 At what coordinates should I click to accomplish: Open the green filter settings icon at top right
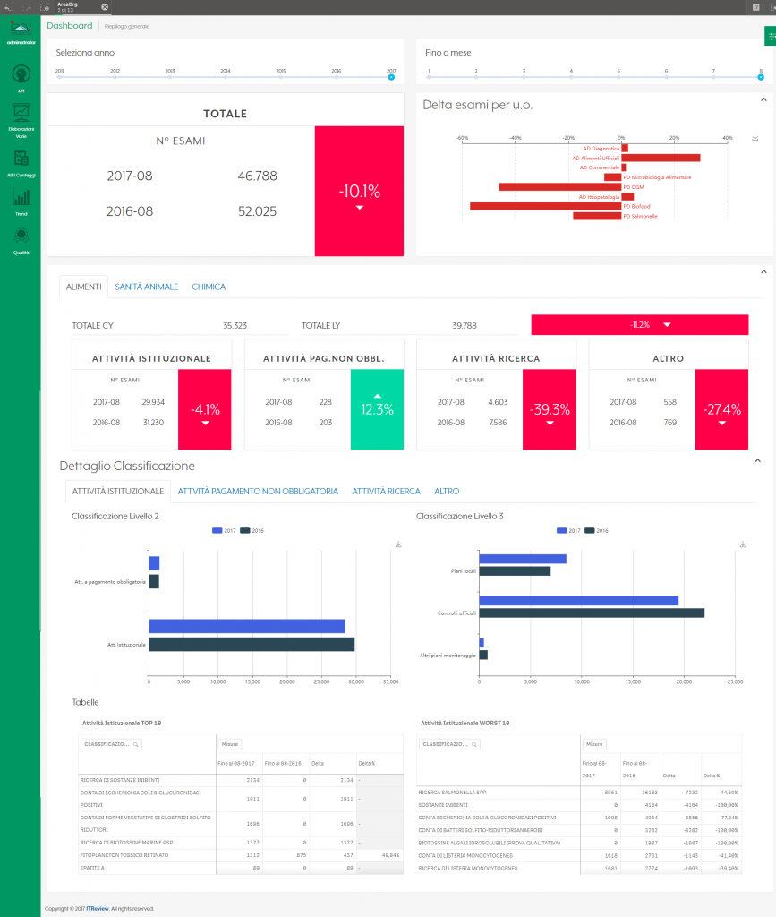coord(771,36)
